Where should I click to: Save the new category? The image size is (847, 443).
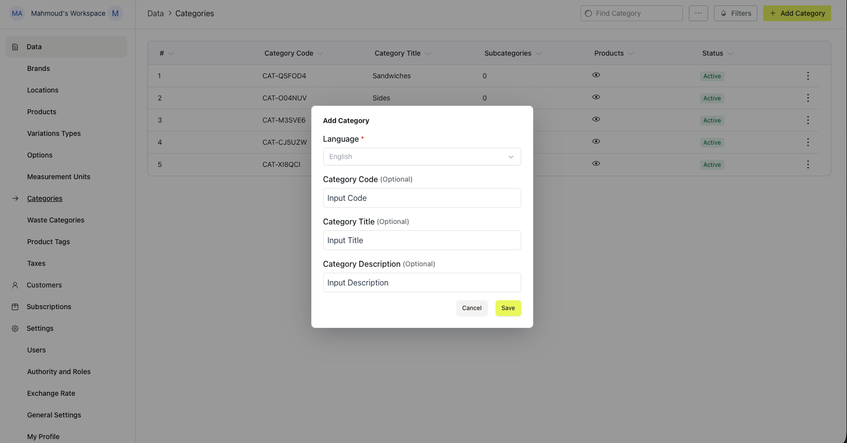[508, 308]
